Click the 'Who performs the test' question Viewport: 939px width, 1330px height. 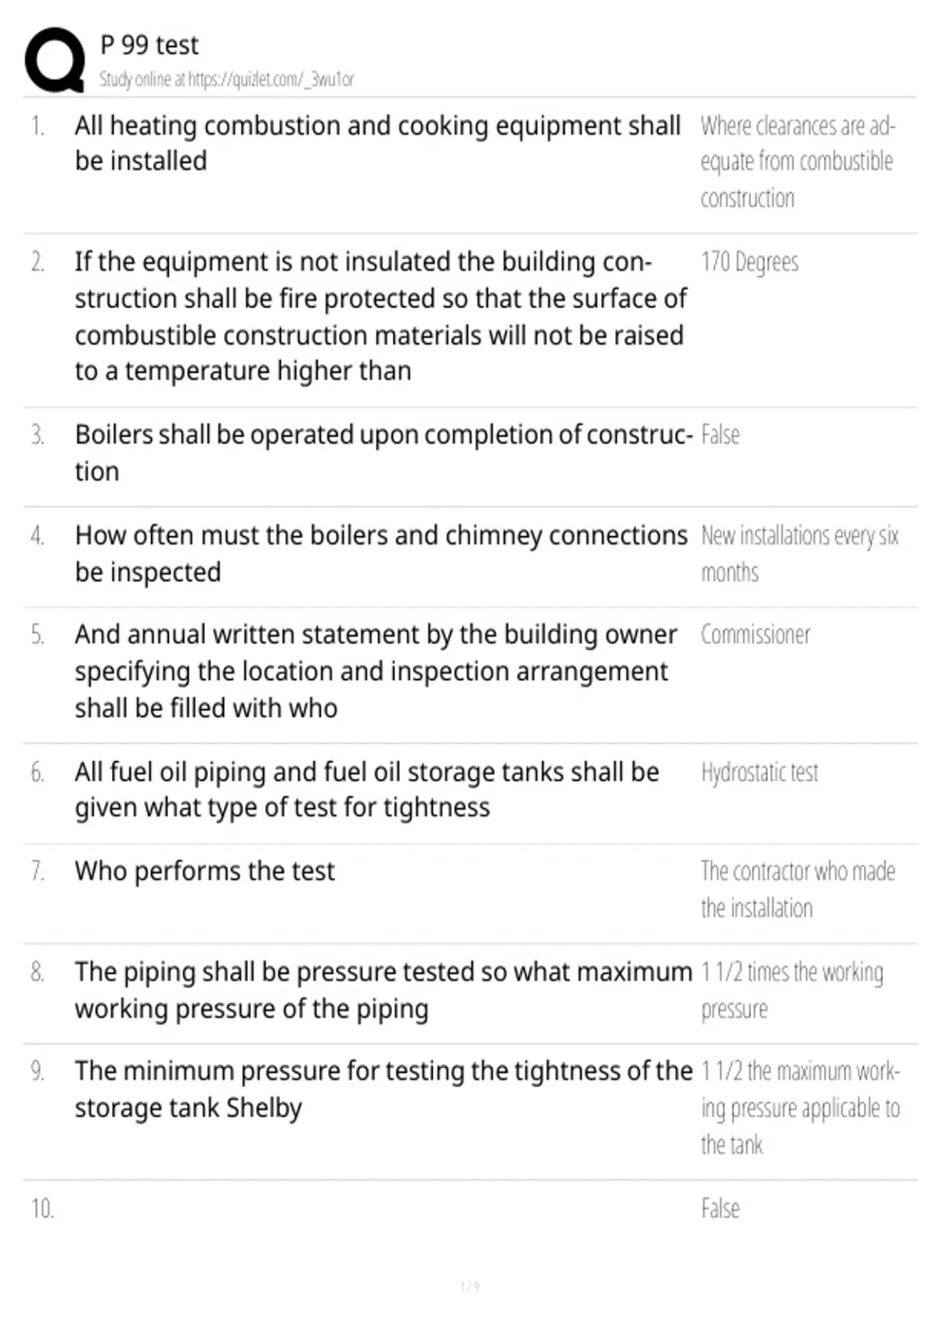click(205, 872)
